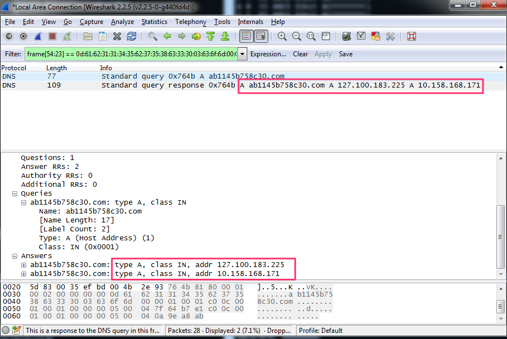The width and height of the screenshot is (507, 339).
Task: Reload the capture file
Action: (x=132, y=36)
